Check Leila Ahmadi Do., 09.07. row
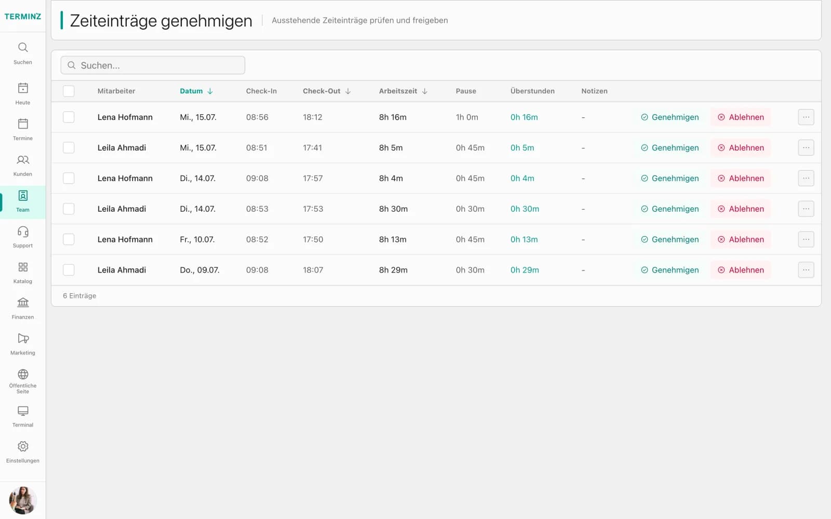The image size is (831, 519). 69,270
